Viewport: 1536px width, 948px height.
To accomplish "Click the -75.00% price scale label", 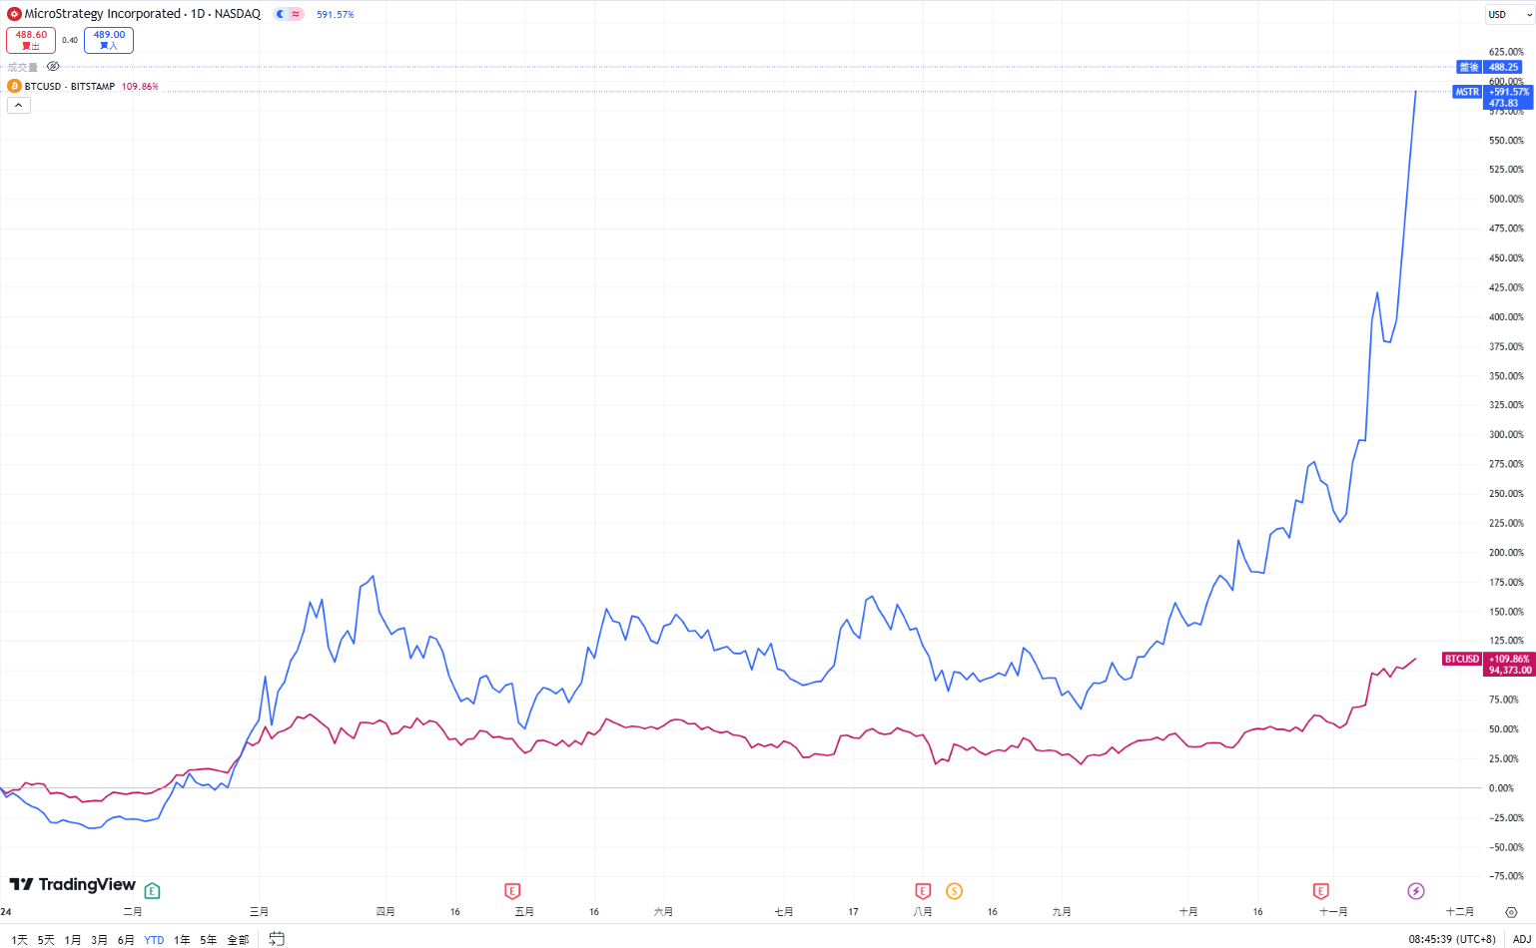I will [1506, 876].
